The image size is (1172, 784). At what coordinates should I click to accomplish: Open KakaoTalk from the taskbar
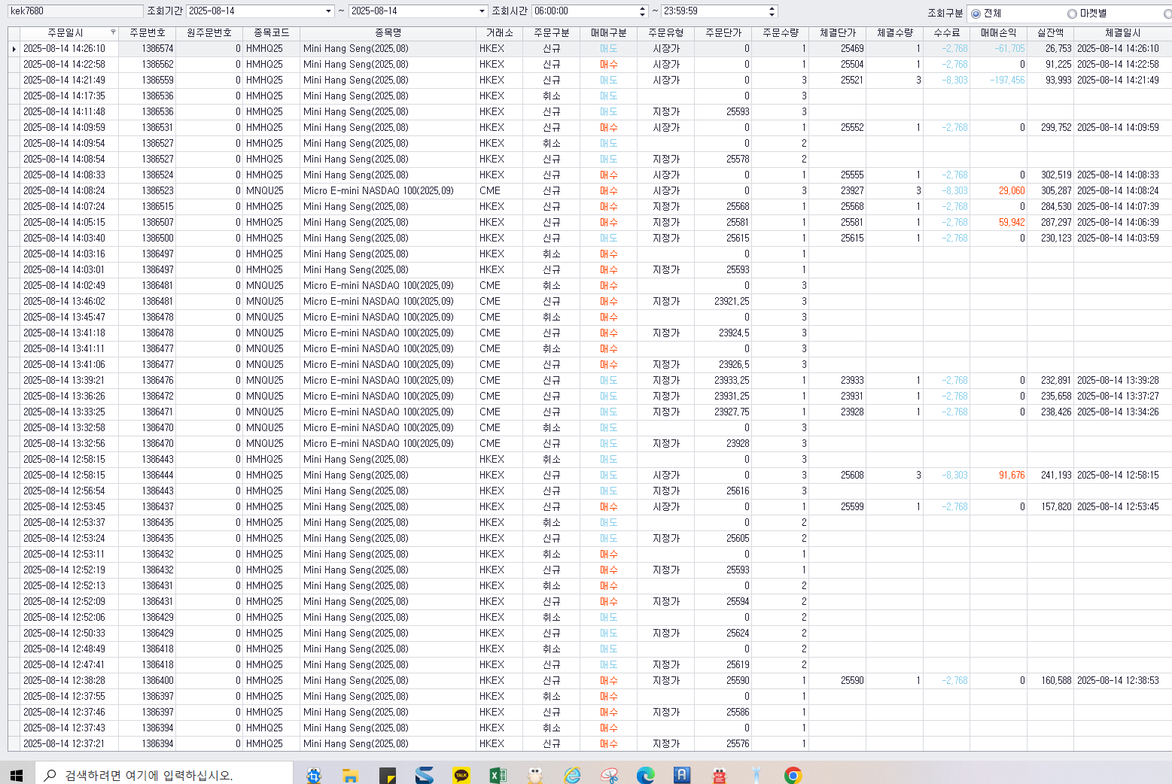[x=461, y=775]
